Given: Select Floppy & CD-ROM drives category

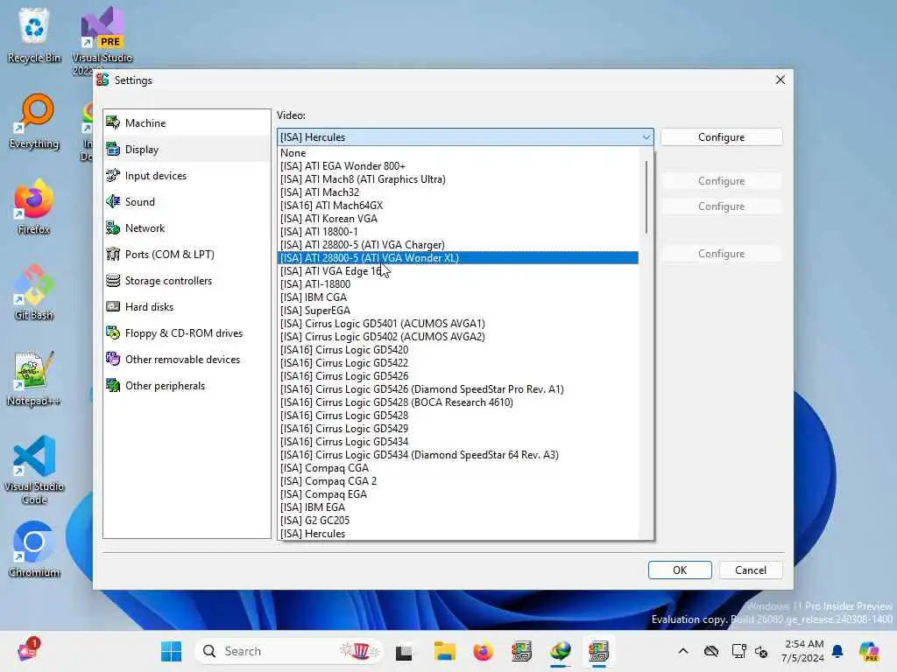Looking at the screenshot, I should (x=187, y=333).
